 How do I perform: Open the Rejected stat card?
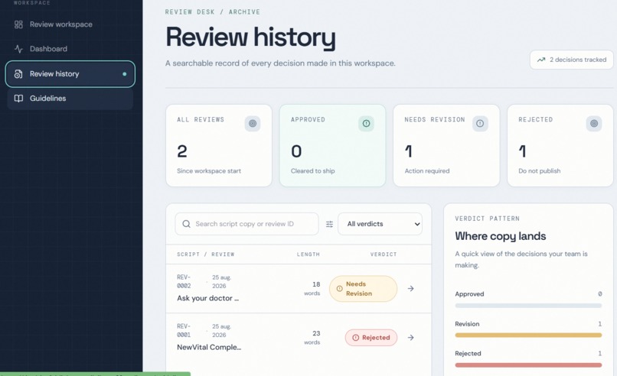coord(560,145)
